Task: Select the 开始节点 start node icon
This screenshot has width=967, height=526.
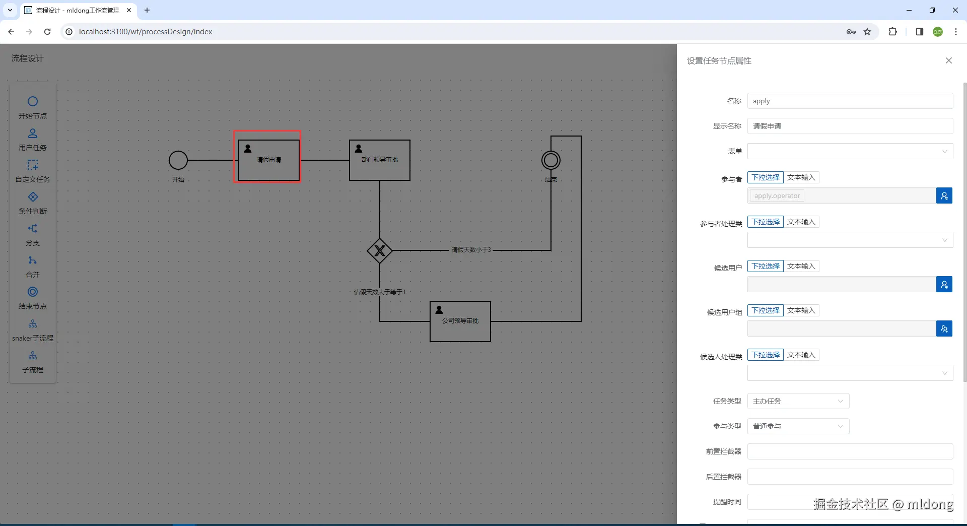Action: click(x=33, y=101)
